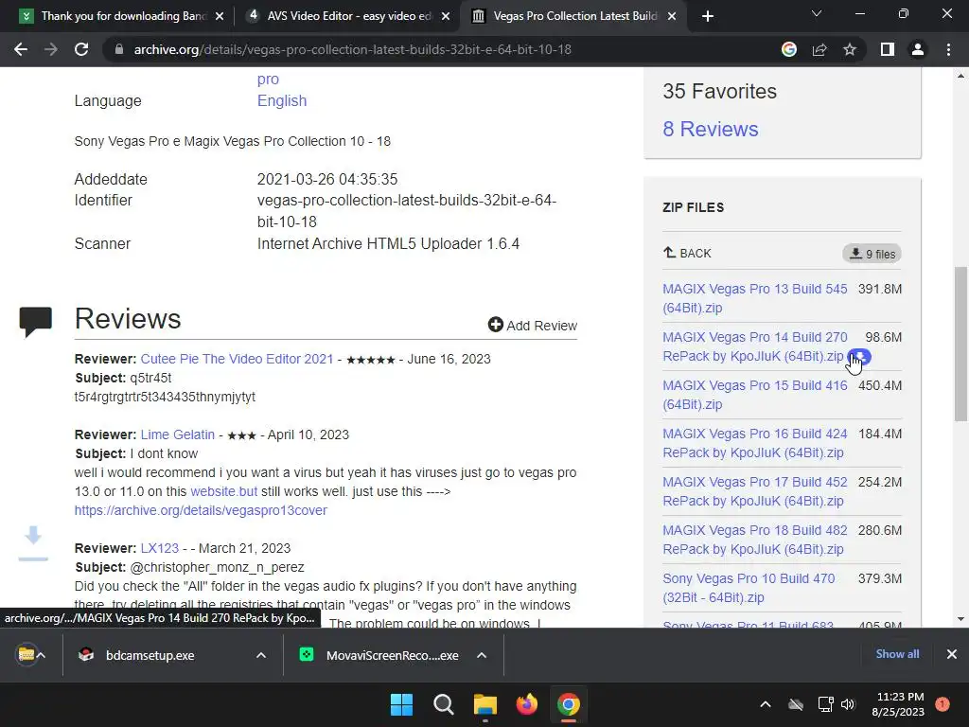The height and width of the screenshot is (727, 969).
Task: Click the site lock icon in address bar
Action: [x=119, y=49]
